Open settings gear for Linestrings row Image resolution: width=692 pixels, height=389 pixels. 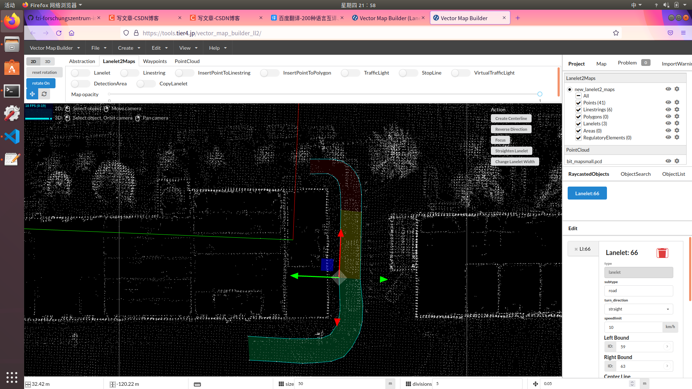pyautogui.click(x=677, y=109)
